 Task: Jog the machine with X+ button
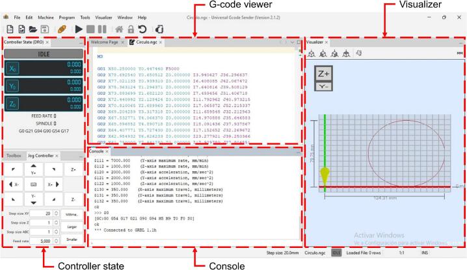(x=51, y=184)
